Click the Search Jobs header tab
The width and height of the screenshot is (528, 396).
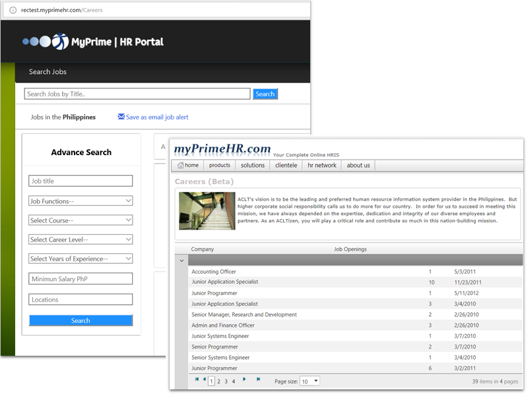coord(48,72)
